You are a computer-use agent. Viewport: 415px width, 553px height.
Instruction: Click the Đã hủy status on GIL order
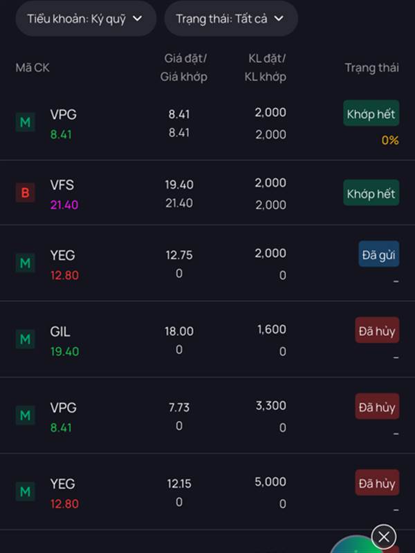point(377,330)
